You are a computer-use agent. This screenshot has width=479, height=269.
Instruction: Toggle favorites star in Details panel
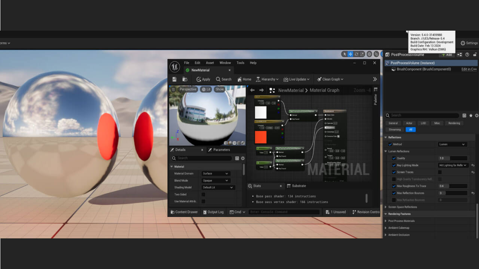pos(471,115)
